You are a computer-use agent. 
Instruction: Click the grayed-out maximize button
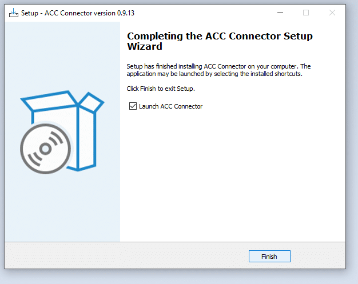point(306,13)
